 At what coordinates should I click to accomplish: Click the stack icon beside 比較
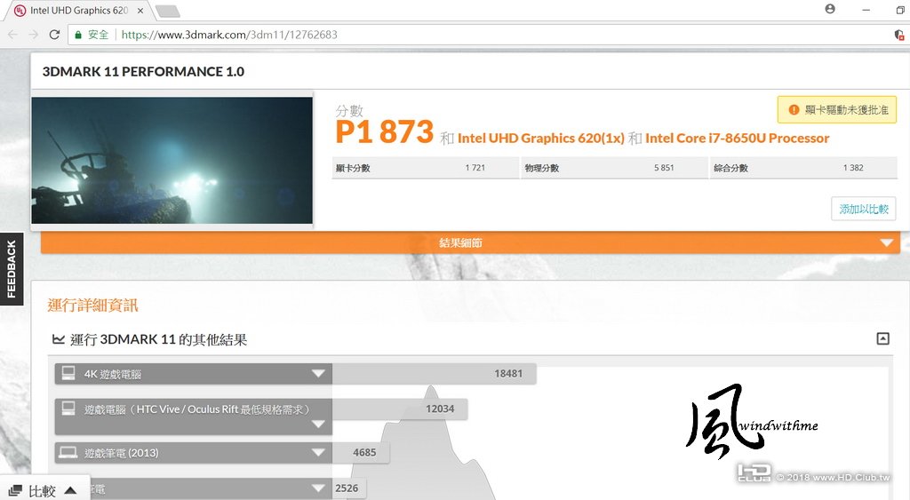(x=15, y=491)
